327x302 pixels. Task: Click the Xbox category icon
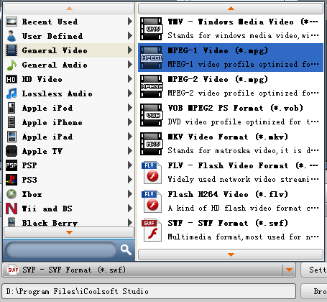11,194
